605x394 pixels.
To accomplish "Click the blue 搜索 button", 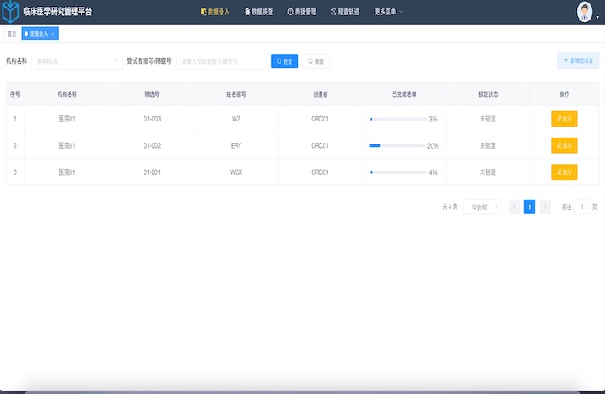I will coord(285,61).
